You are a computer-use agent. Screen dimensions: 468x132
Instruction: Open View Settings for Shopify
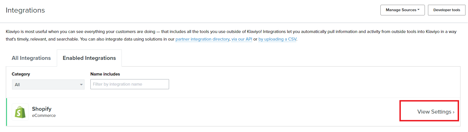pos(436,112)
